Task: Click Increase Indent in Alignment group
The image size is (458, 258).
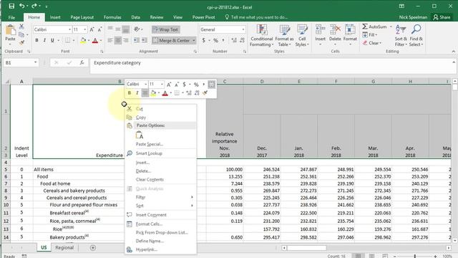Action: click(145, 40)
